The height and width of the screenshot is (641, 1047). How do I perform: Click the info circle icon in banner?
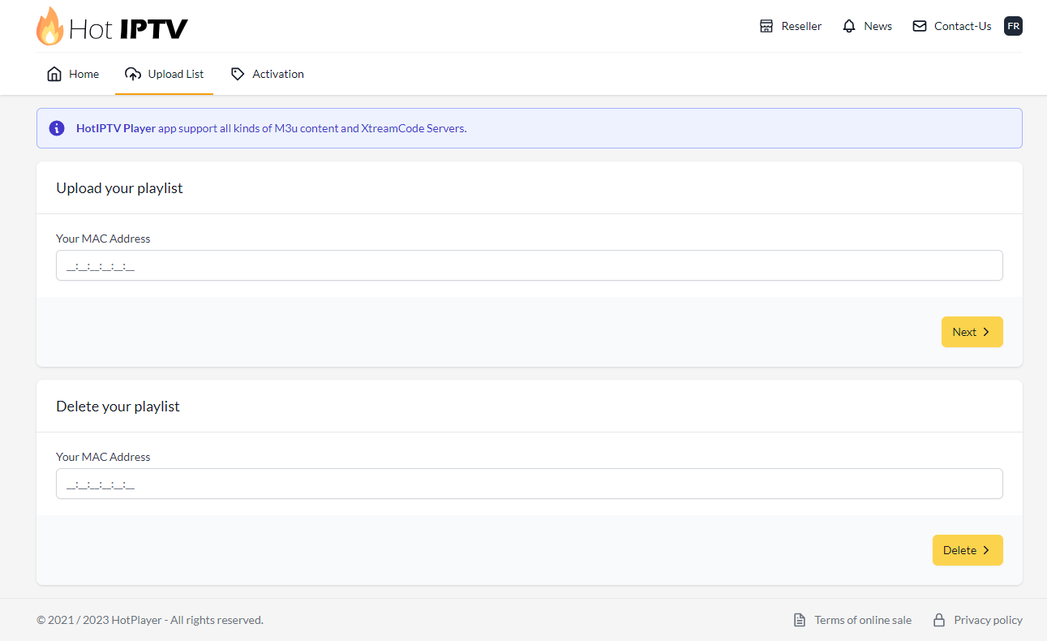pyautogui.click(x=57, y=128)
